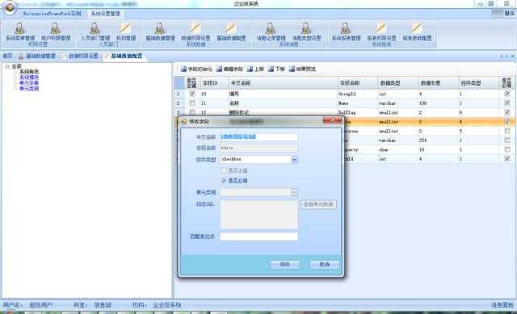
Task: Click 保存 button in the dialog
Action: tap(285, 265)
